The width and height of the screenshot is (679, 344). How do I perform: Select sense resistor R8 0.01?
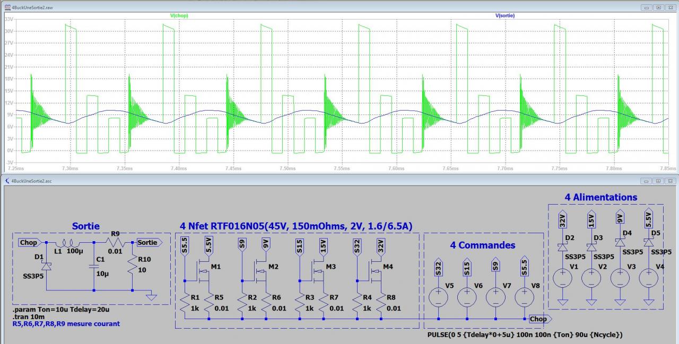point(382,302)
